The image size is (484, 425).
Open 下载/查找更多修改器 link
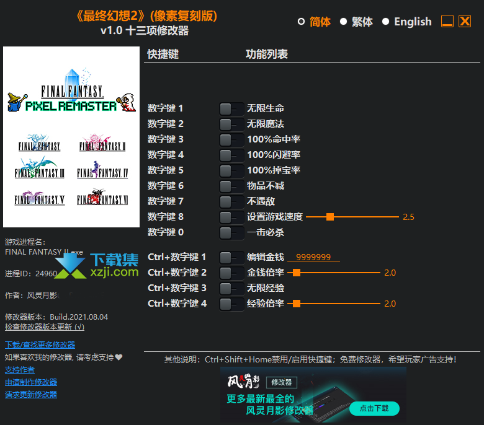pos(40,345)
